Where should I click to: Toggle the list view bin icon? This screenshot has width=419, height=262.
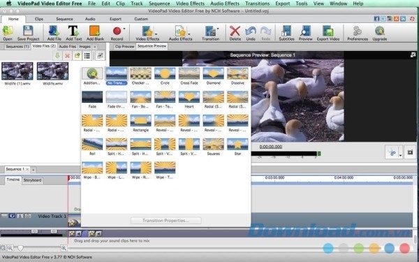click(87, 56)
